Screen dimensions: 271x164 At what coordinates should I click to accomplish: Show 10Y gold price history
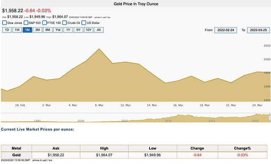coord(88,30)
